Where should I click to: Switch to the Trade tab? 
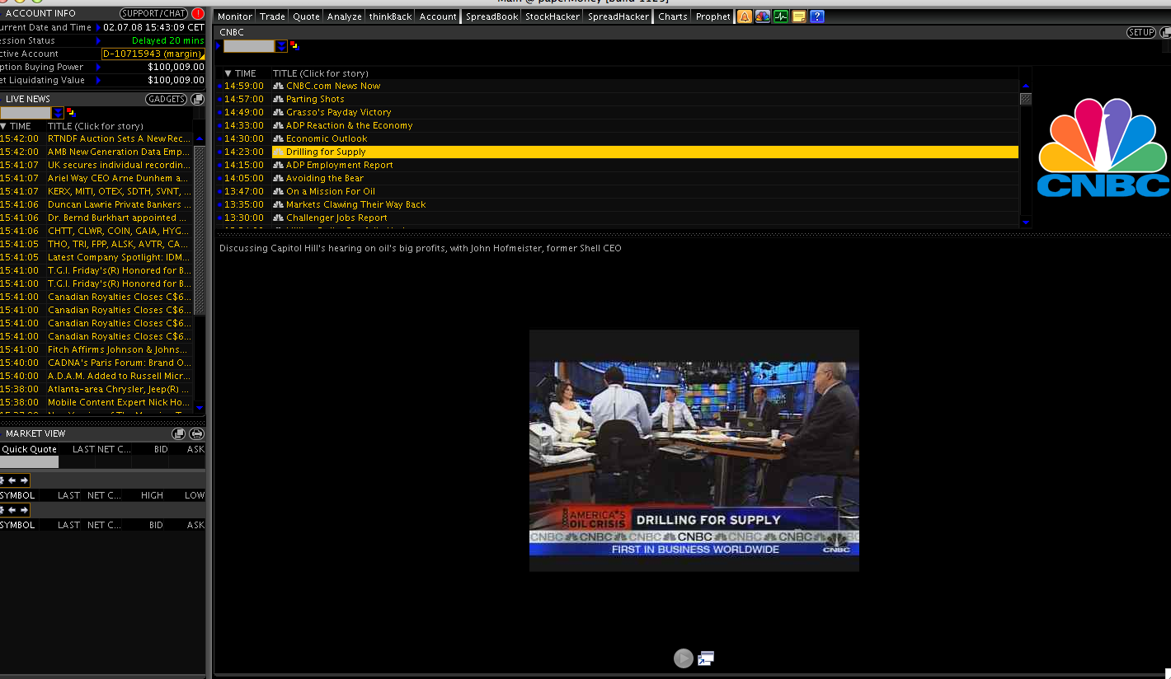pos(272,16)
